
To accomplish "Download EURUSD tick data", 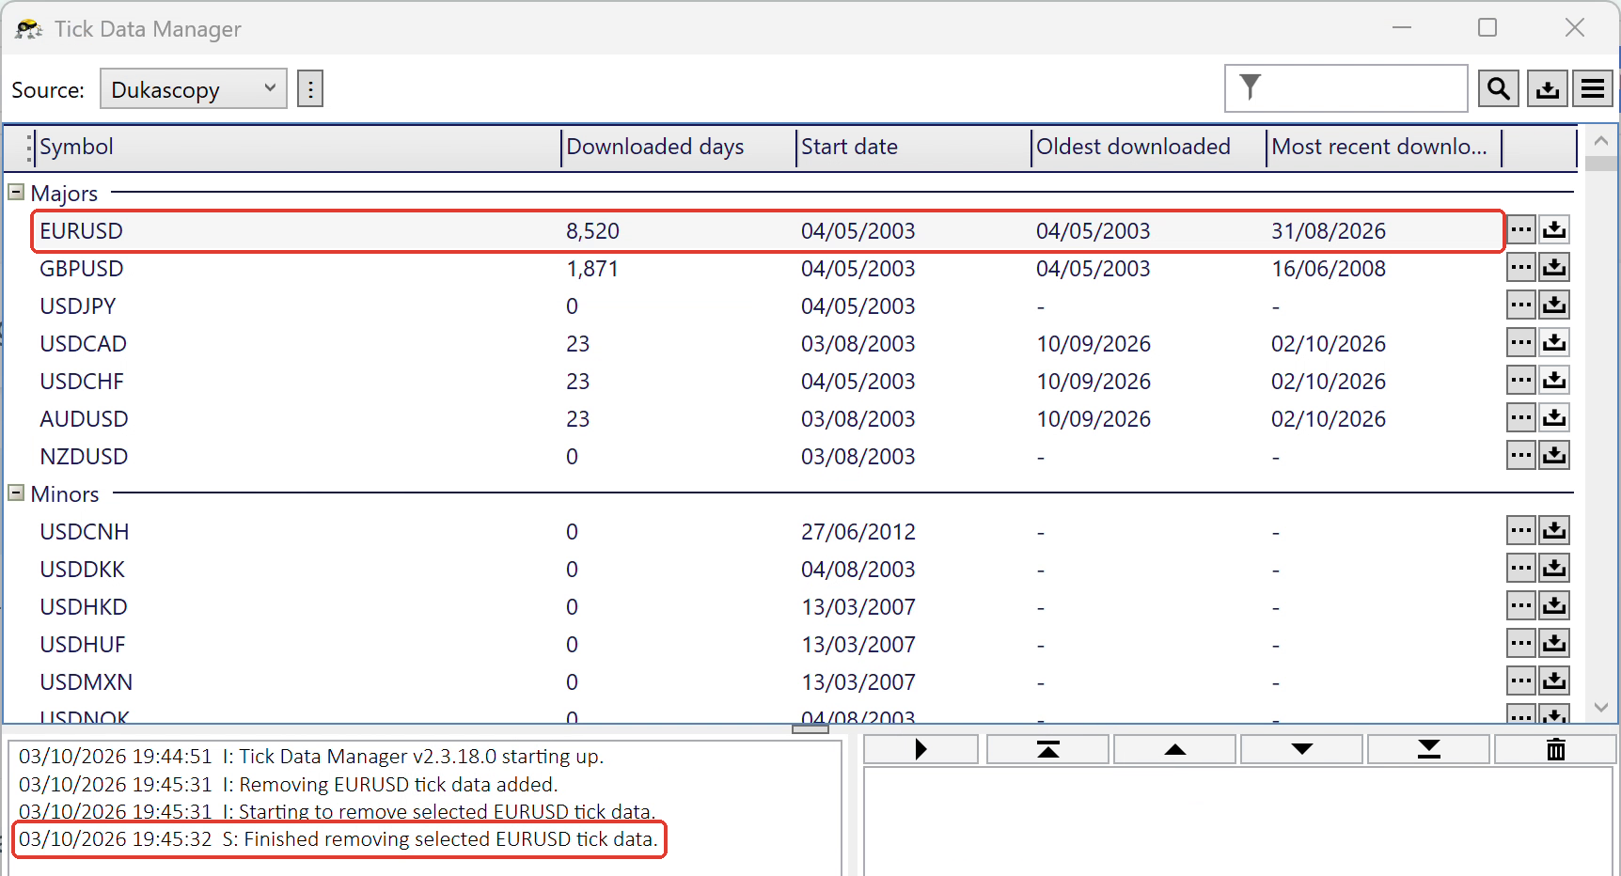I will 1554,230.
